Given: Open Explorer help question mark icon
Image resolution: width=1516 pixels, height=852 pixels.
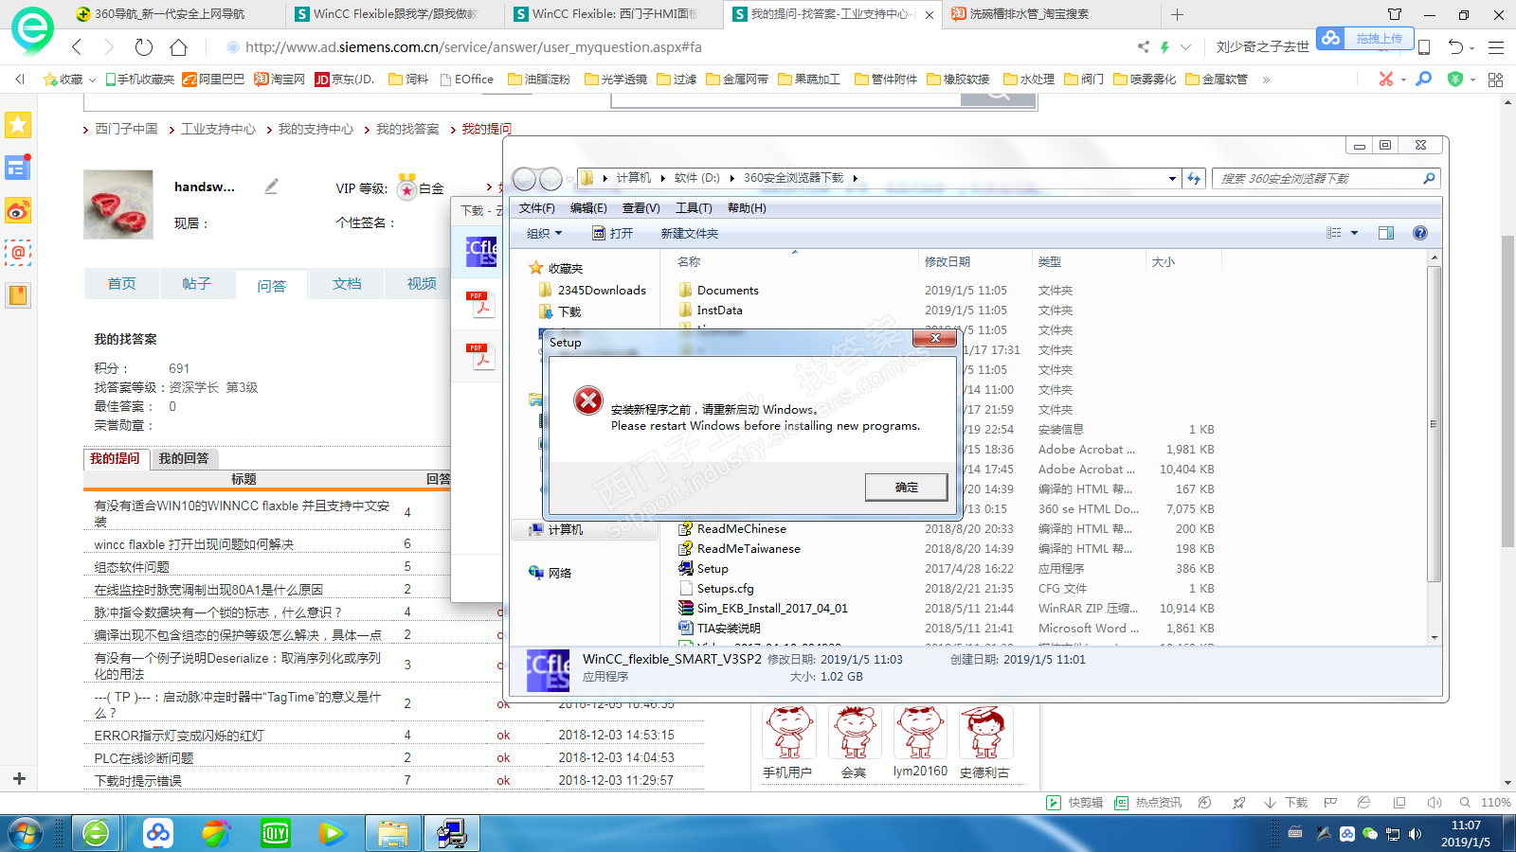Looking at the screenshot, I should point(1420,233).
